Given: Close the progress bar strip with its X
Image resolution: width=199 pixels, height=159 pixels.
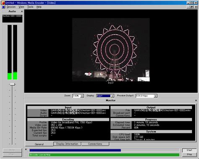Looking at the screenshot, I should (x=26, y=149).
